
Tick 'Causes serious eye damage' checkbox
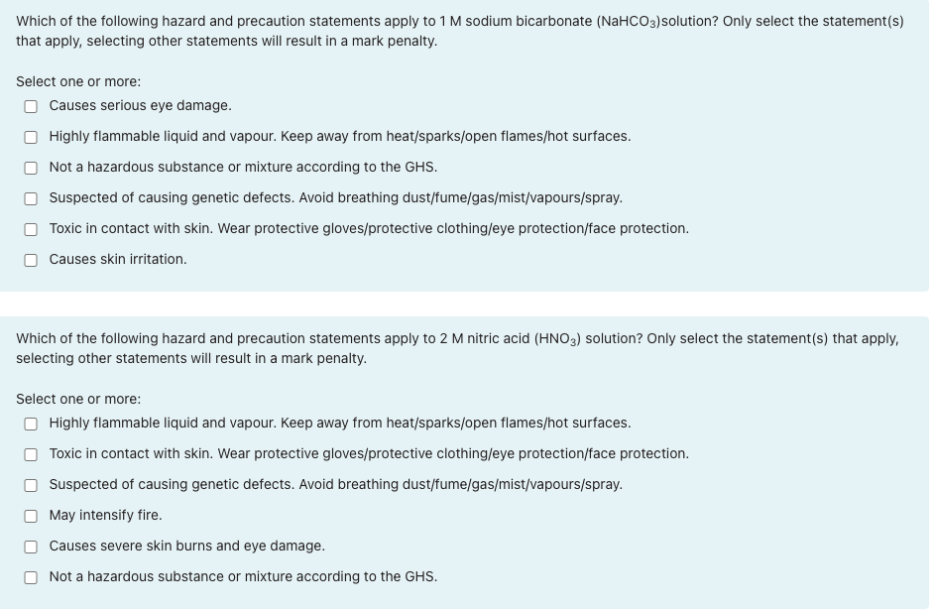31,106
